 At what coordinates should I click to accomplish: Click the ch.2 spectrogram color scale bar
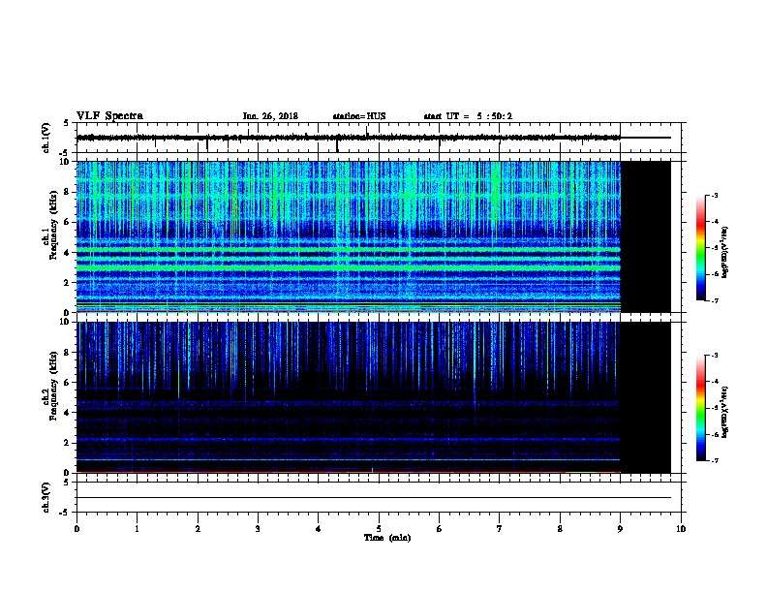(x=700, y=408)
